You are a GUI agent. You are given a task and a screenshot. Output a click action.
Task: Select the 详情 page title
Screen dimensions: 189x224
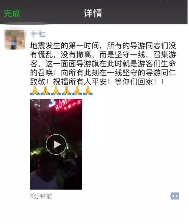click(x=93, y=13)
